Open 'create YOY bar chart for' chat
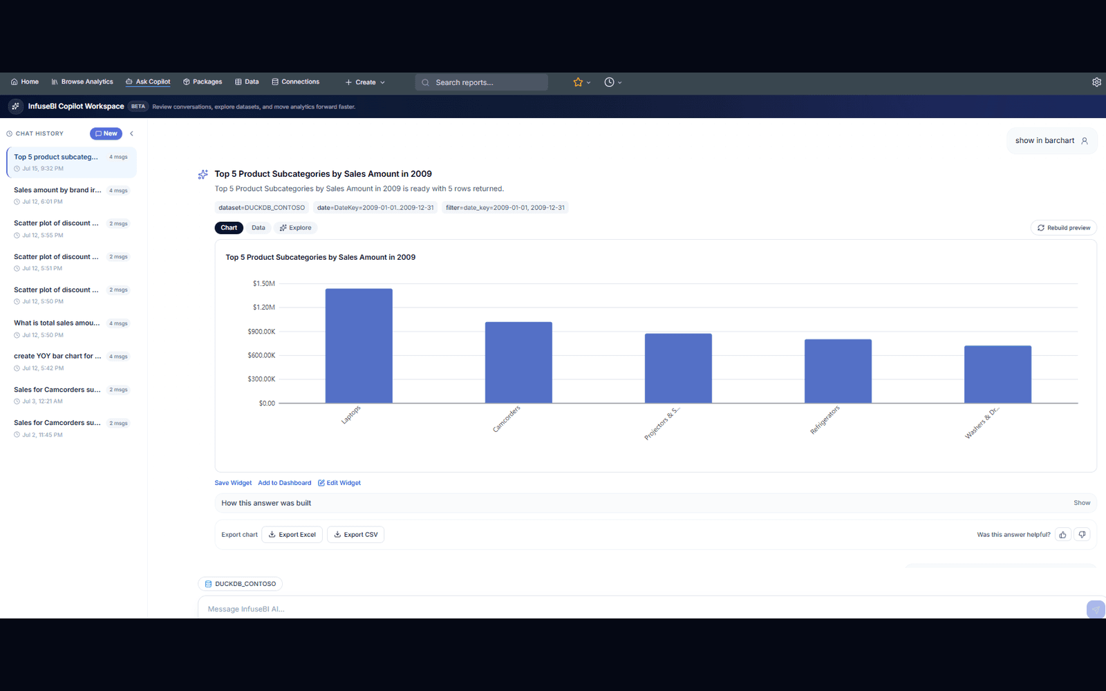Screen dimensions: 1106x691 [x=71, y=361]
